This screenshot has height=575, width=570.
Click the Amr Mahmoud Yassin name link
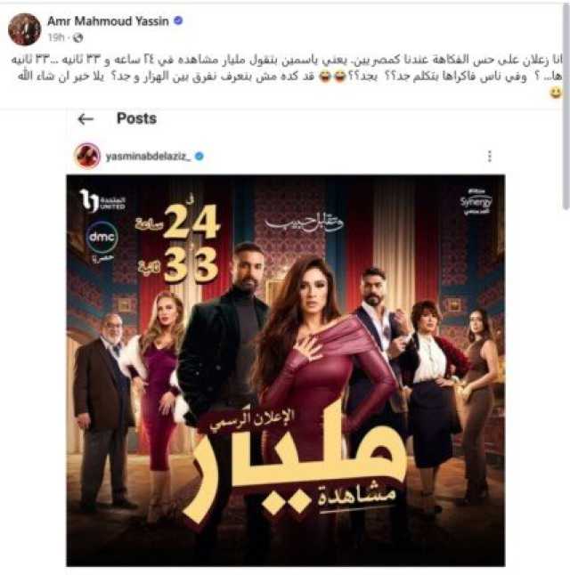click(x=108, y=21)
